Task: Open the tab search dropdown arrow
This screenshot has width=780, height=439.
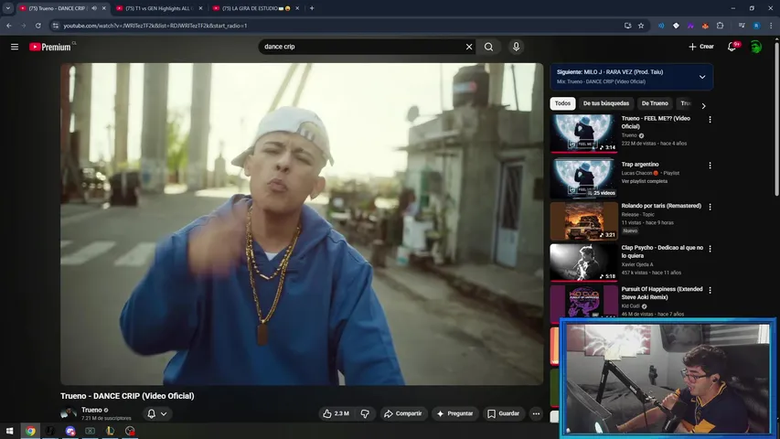Action: click(8, 8)
